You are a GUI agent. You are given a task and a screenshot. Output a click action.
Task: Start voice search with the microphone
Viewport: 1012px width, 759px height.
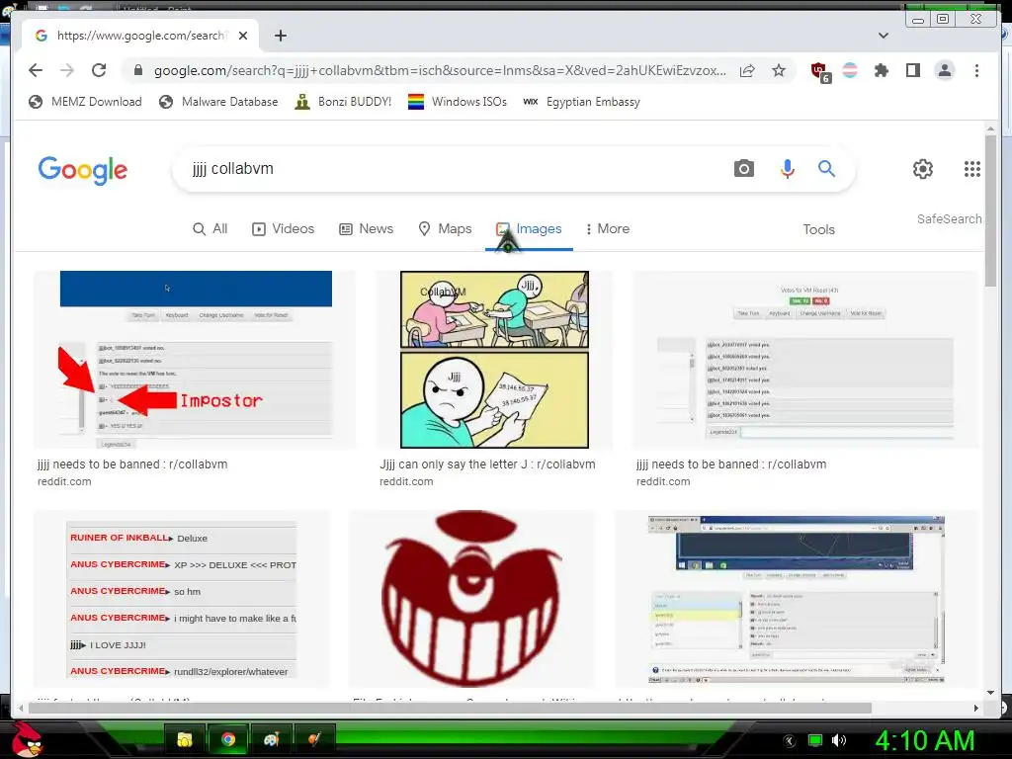coord(787,168)
